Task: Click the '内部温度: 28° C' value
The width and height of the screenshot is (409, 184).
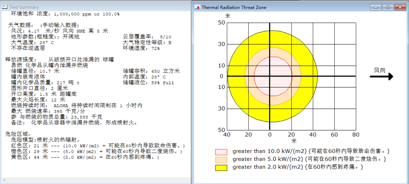Action: [x=144, y=77]
